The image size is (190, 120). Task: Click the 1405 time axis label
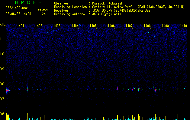coord(93,25)
